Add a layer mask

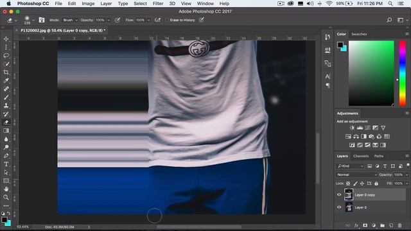tap(365, 225)
